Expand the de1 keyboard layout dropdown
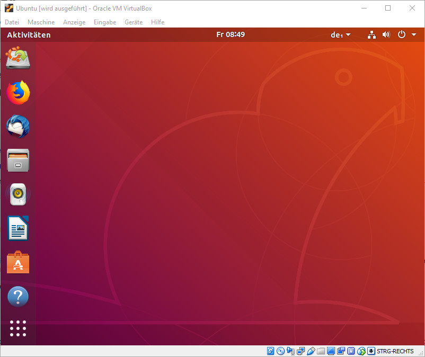This screenshot has width=425, height=357. [340, 34]
